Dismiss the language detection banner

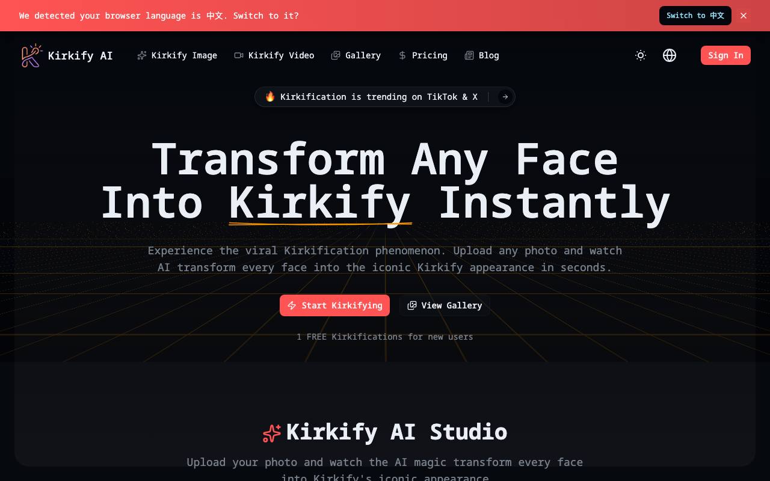coord(744,16)
